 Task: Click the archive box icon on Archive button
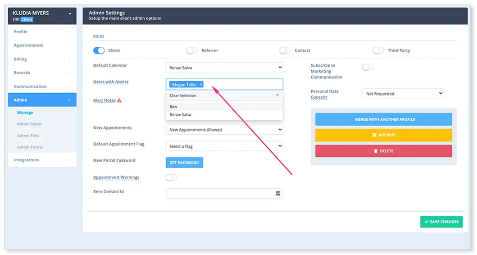(x=374, y=135)
